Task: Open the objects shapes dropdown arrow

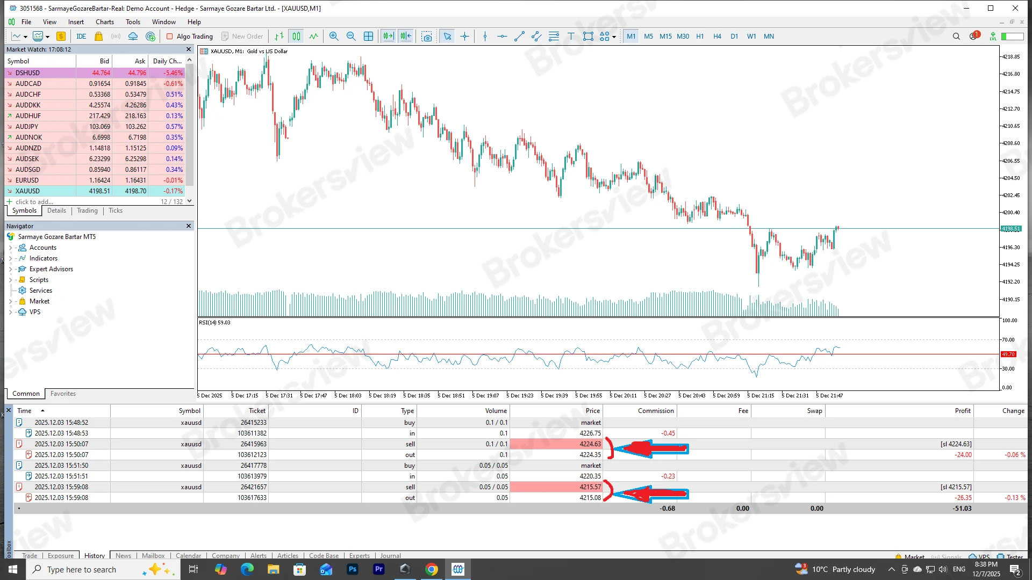Action: (x=614, y=37)
